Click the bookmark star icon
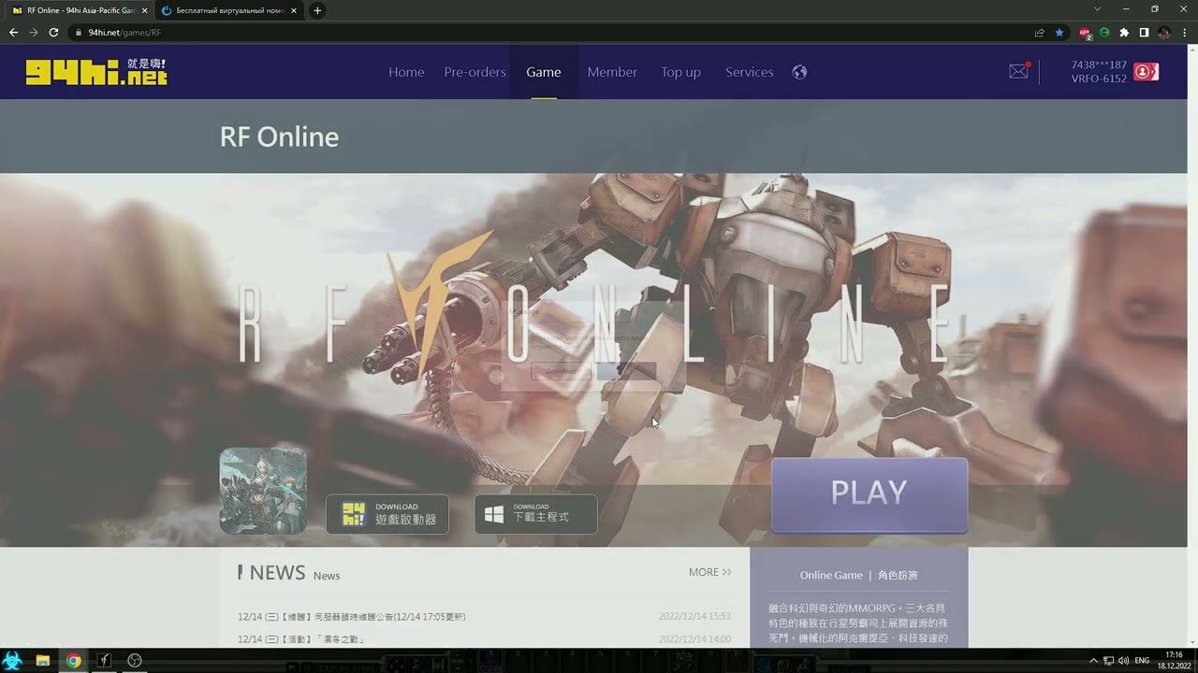The image size is (1198, 673). click(x=1059, y=32)
